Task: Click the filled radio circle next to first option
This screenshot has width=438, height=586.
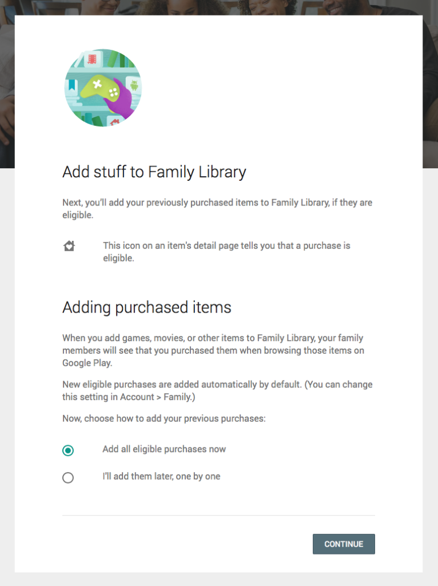Action: point(68,450)
